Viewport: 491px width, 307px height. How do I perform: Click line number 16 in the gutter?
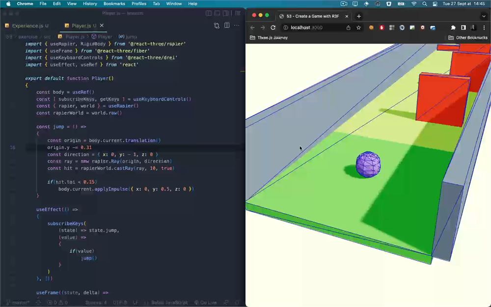pyautogui.click(x=13, y=147)
